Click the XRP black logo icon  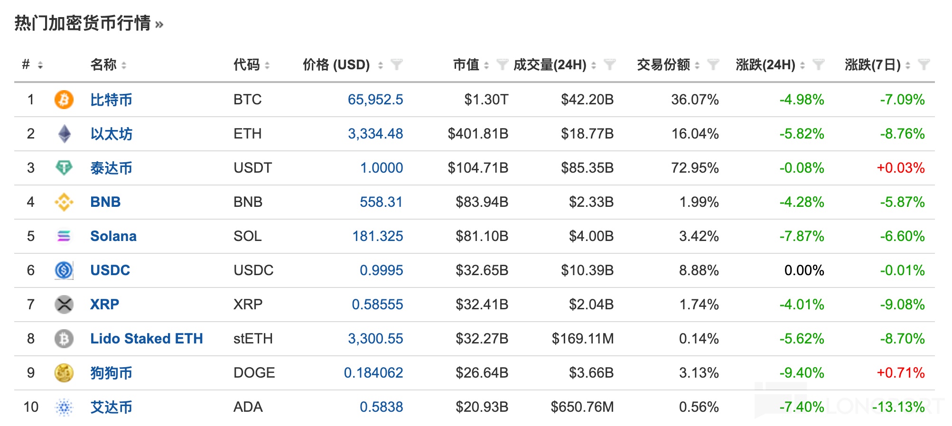pos(64,305)
